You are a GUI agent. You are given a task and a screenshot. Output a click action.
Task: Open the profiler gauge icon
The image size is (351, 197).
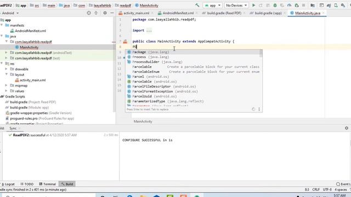(x=289, y=5)
